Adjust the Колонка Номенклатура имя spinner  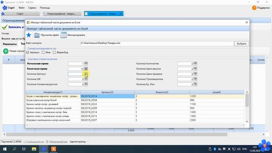coord(86,85)
